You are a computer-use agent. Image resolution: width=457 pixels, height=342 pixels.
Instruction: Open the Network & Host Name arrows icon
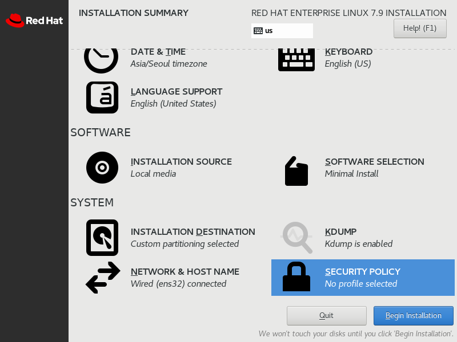(103, 278)
